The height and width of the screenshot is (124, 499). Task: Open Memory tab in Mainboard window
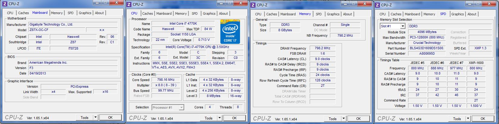click(57, 13)
